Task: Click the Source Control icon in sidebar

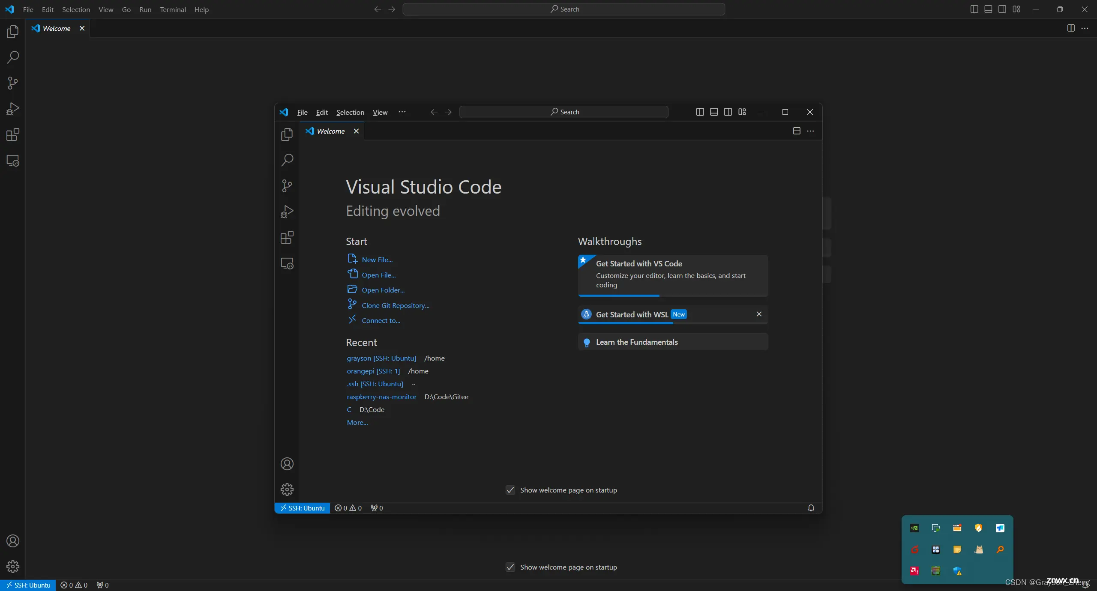Action: [x=12, y=82]
